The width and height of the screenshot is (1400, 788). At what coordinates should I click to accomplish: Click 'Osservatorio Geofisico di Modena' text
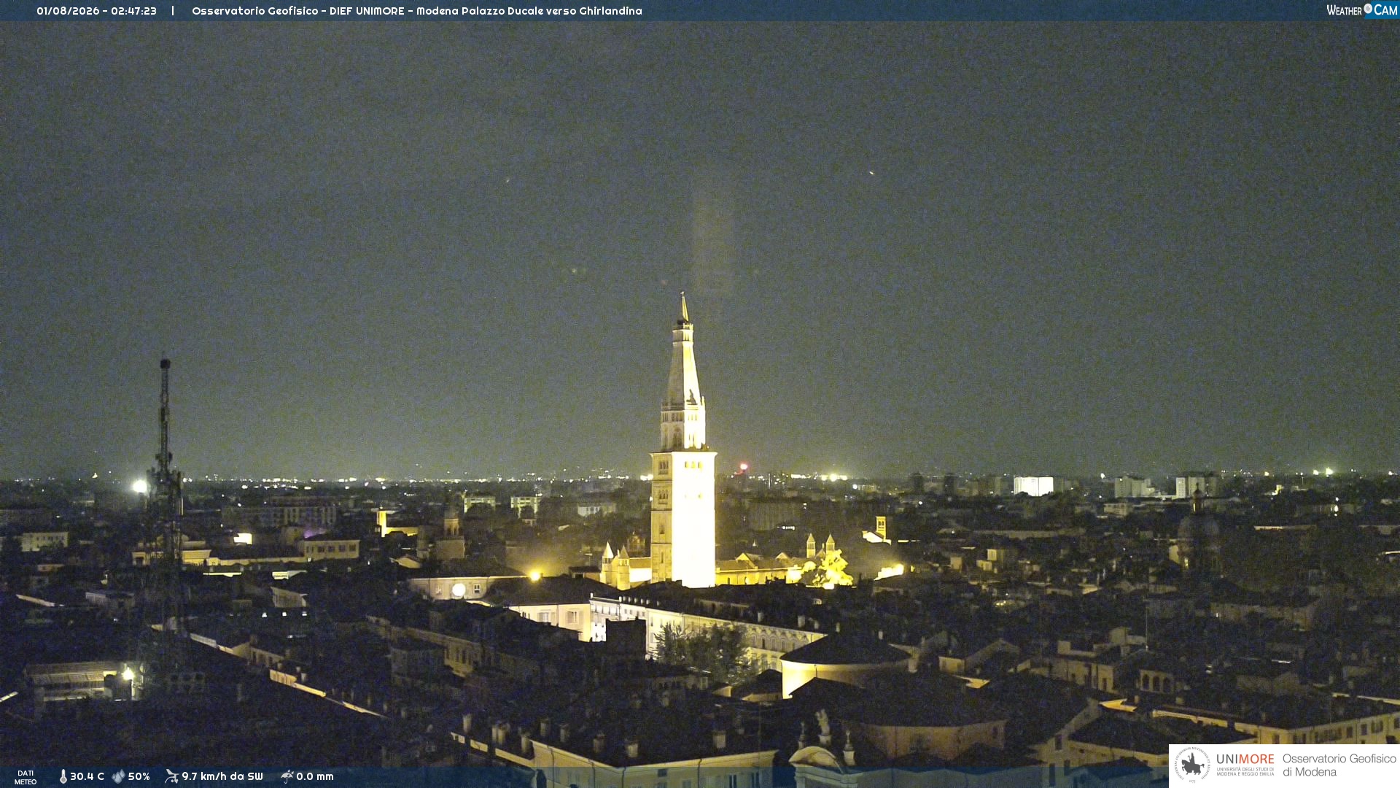tap(1339, 765)
